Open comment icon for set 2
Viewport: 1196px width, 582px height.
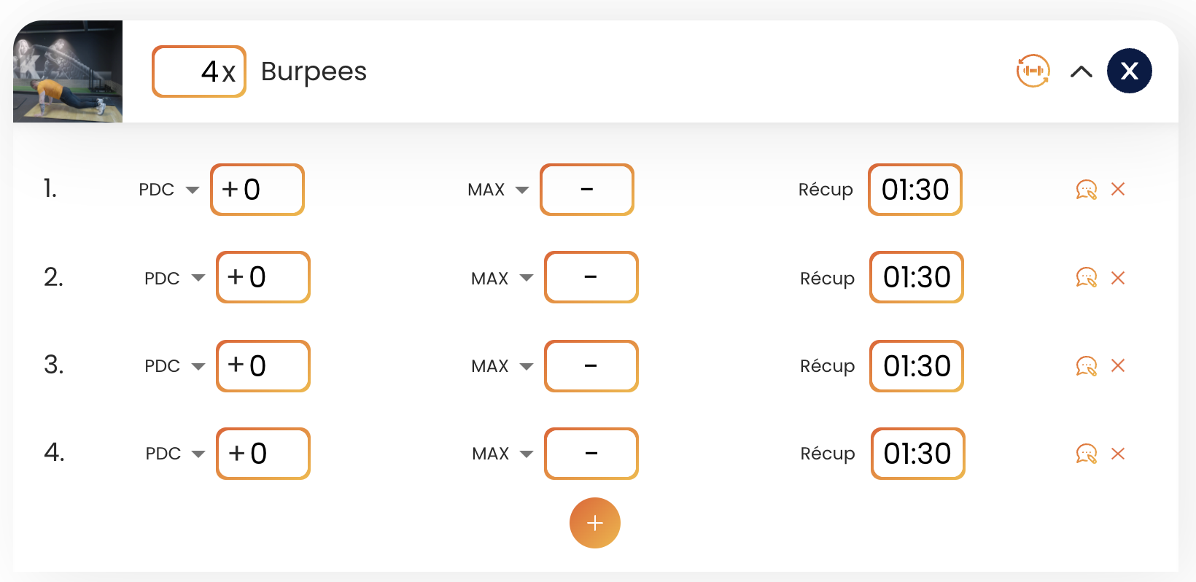(1087, 278)
